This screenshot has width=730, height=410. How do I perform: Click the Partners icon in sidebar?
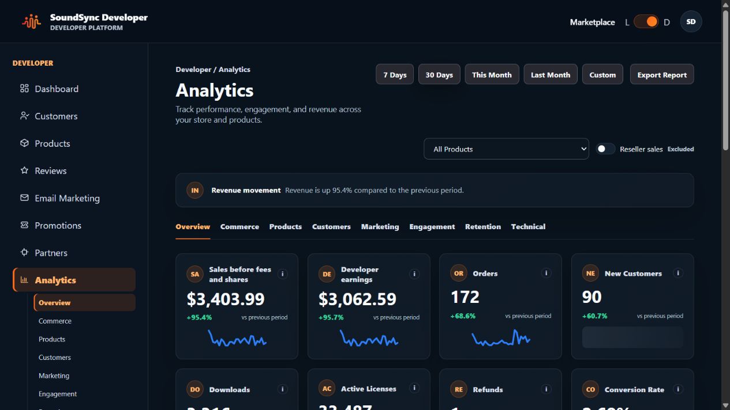point(24,253)
